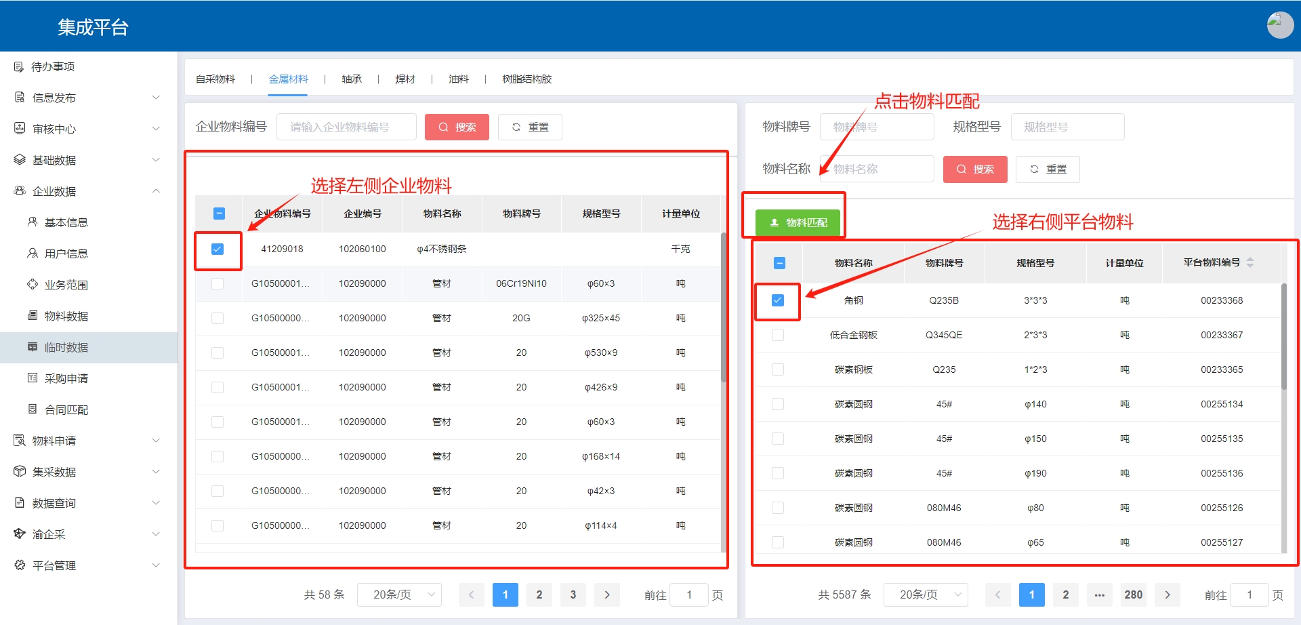Click 重置 button beside enterprise material search
The width and height of the screenshot is (1301, 625).
pyautogui.click(x=530, y=127)
